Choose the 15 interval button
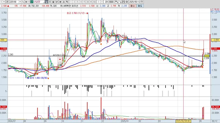Viewport: 220px width, 123px height. [x=84, y=2]
